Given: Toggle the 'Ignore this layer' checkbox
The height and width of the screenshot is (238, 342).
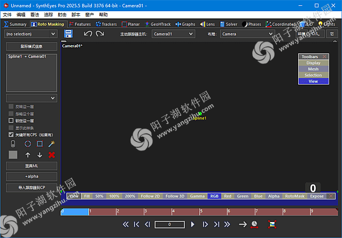Looking at the screenshot, I should (x=11, y=114).
